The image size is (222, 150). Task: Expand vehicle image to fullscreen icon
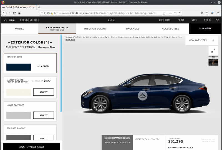point(213,51)
